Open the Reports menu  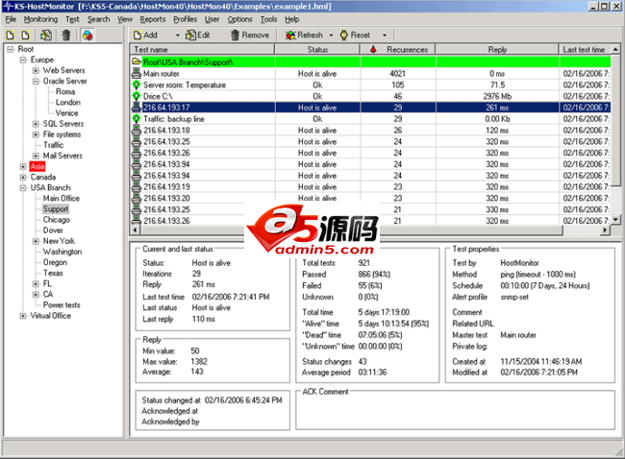153,19
